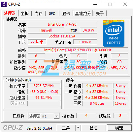Click the core speed value 3795.37 MHz

pos(44,86)
